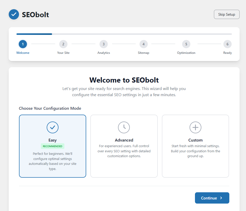Screen dimensions: 246x211
Task: Click the Optimization step label
Action: 186,53
